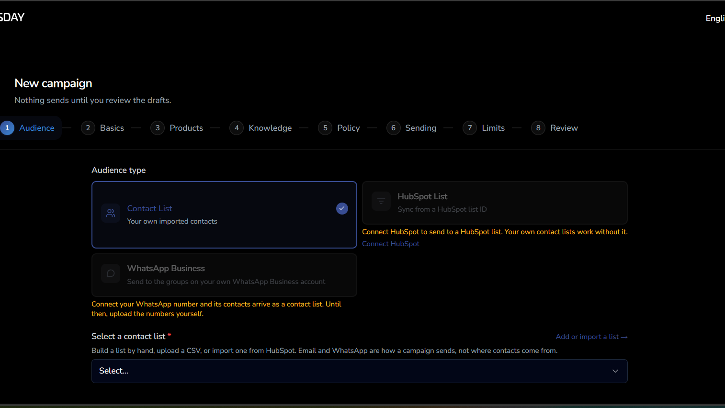The image size is (725, 408).
Task: Go to step 4 Knowledge
Action: [x=261, y=128]
